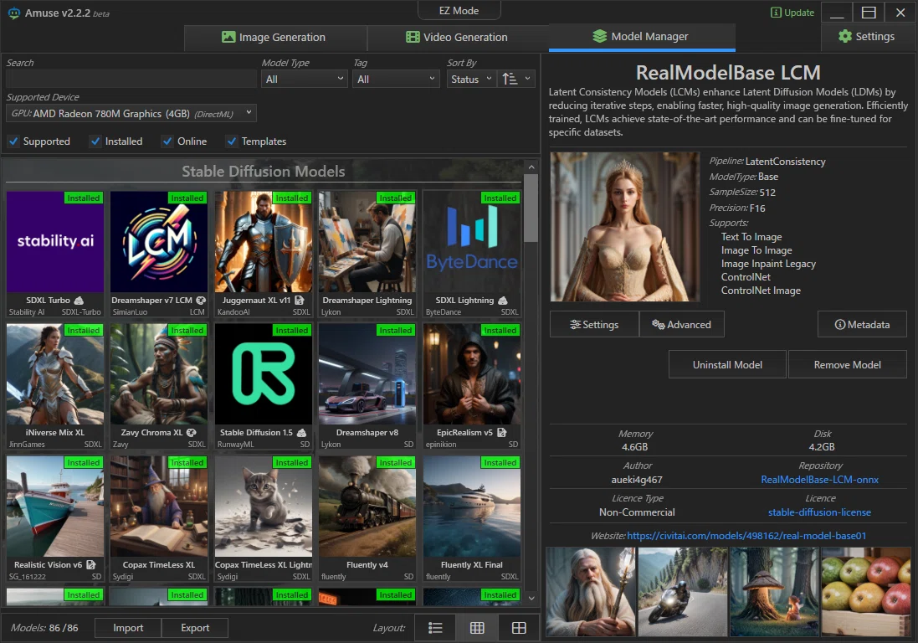Click the model list scrollbar thumb

pyautogui.click(x=531, y=208)
